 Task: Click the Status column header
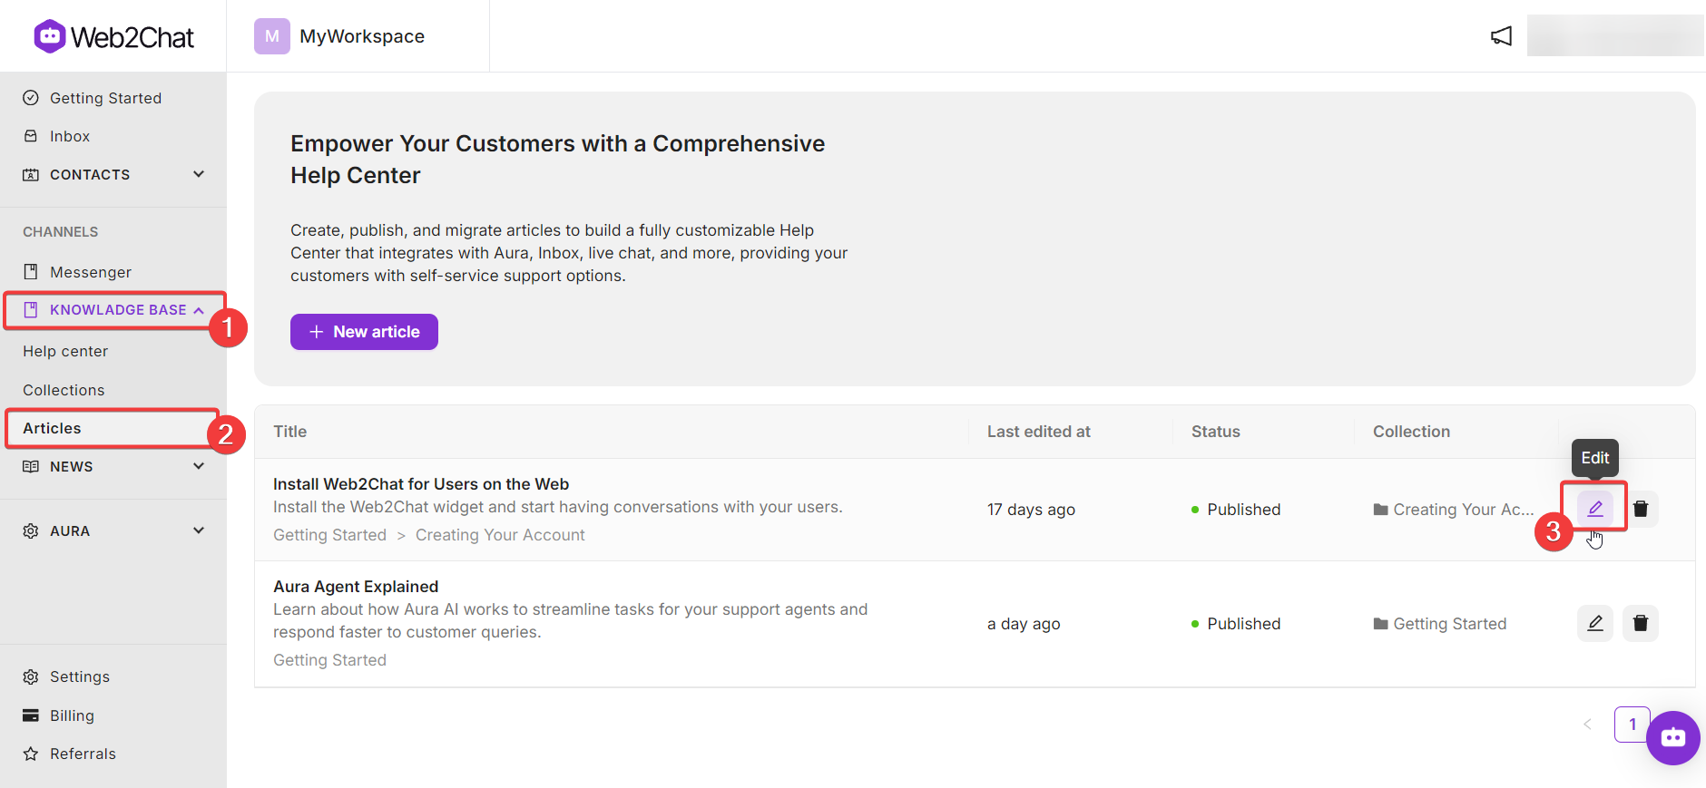pos(1216,432)
